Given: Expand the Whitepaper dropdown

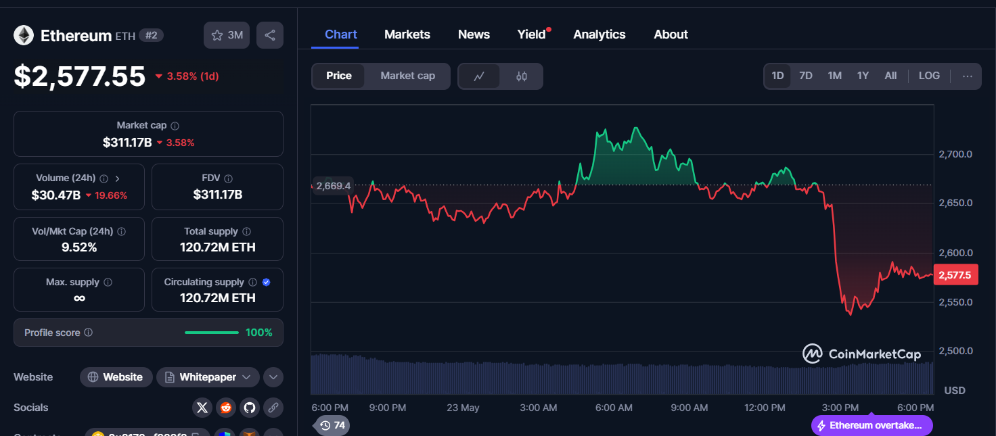Looking at the screenshot, I should [246, 377].
